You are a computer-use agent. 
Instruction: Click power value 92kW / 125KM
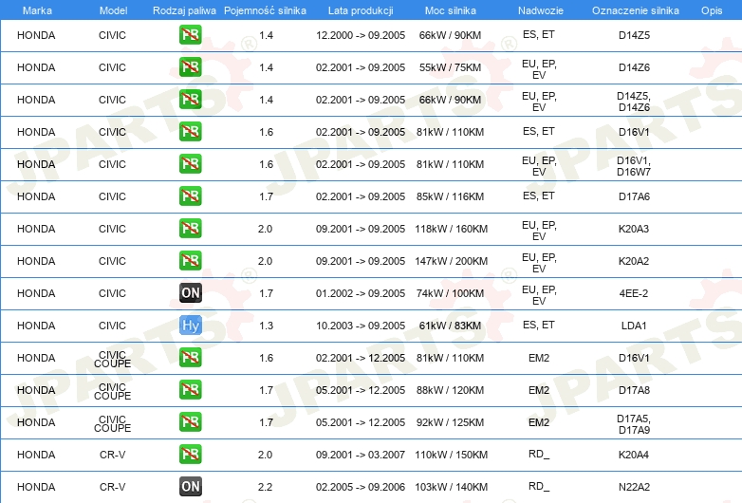point(450,422)
